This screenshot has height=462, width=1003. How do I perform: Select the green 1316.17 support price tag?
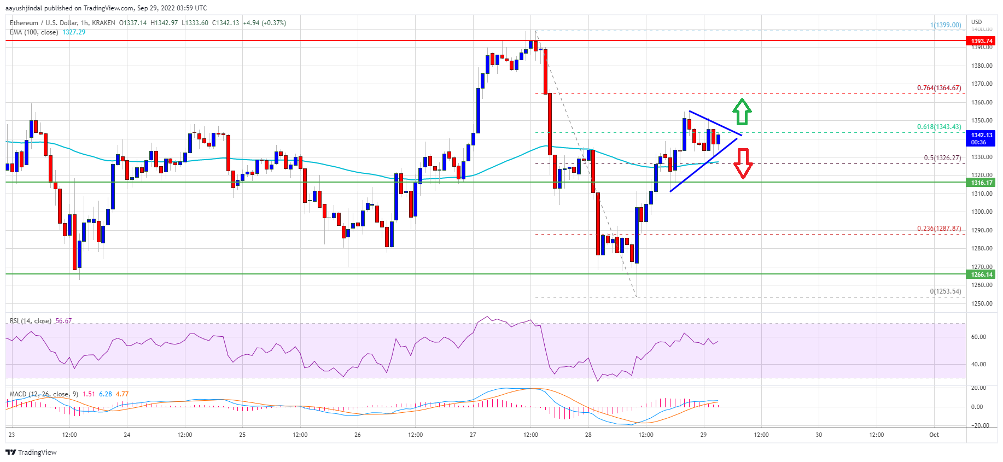[x=981, y=183]
